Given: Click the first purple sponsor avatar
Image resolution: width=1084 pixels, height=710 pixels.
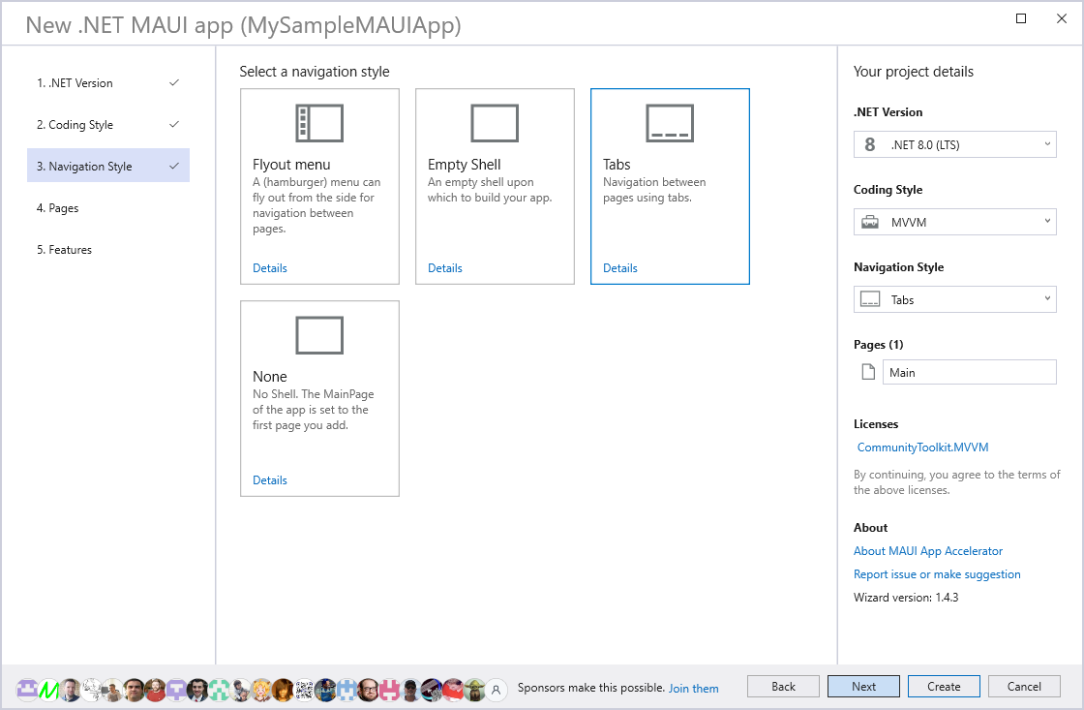Looking at the screenshot, I should (x=27, y=689).
